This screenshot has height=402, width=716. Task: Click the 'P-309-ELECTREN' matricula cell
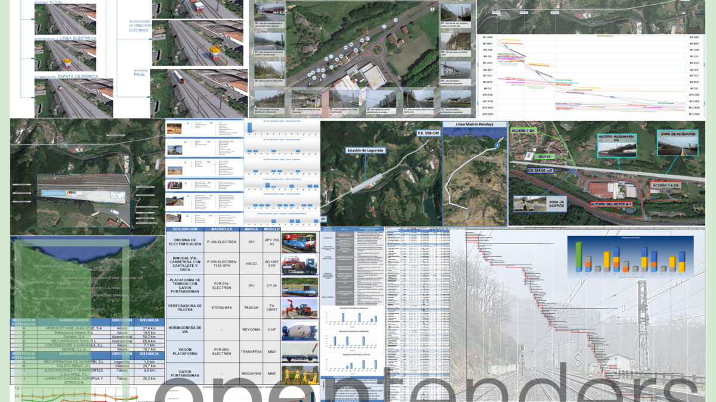221,242
